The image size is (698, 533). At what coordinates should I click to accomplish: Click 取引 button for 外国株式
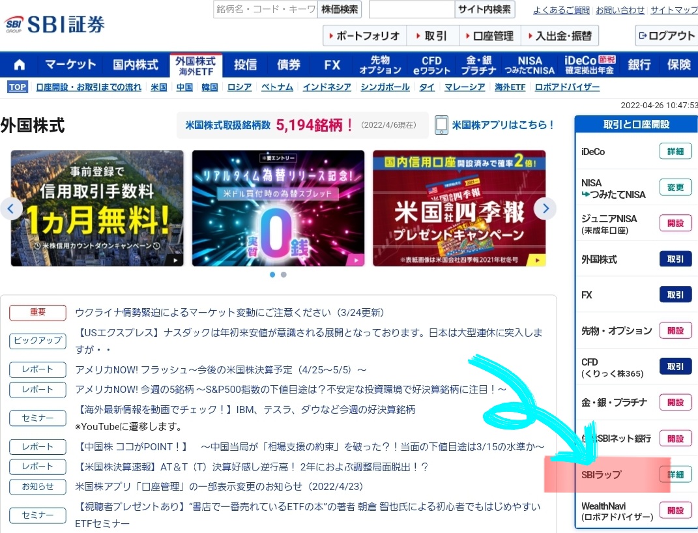pos(675,259)
